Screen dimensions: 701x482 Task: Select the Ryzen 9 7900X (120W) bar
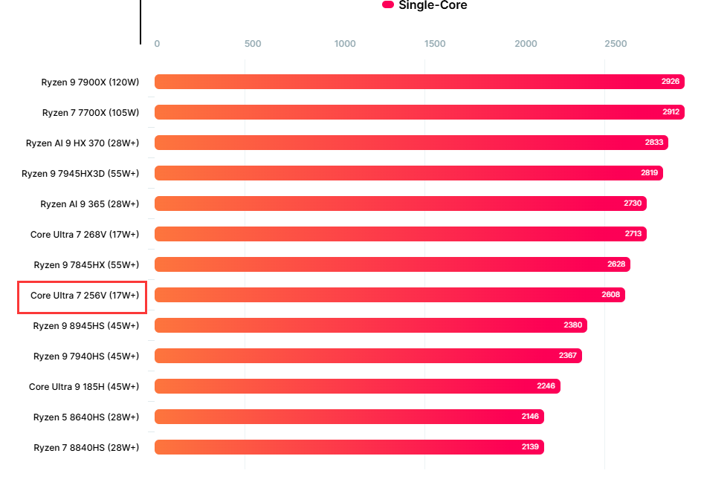tap(419, 82)
